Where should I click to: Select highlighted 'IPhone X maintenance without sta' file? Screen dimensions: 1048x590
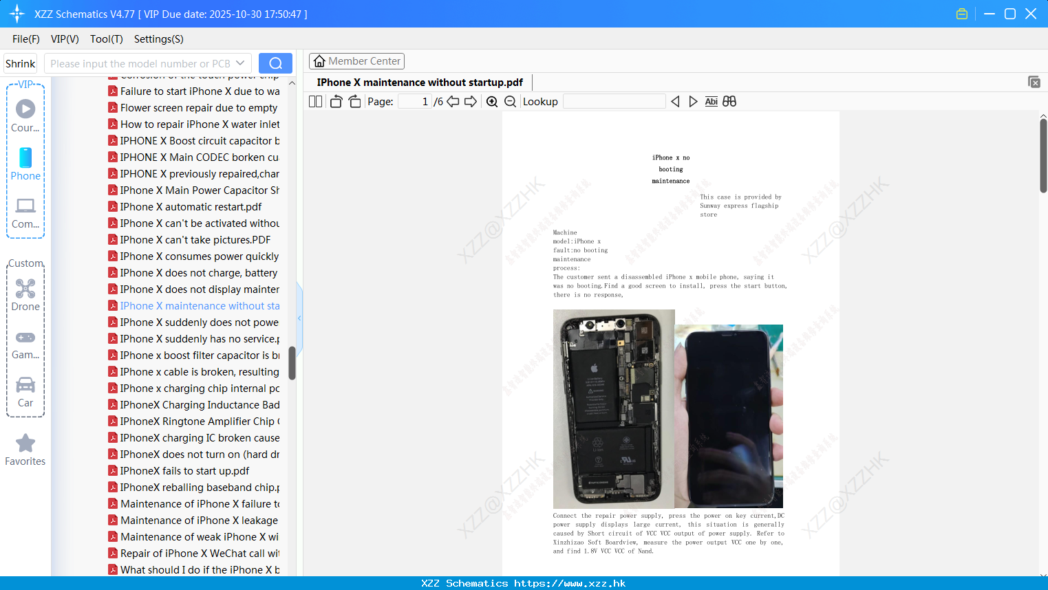(x=194, y=306)
